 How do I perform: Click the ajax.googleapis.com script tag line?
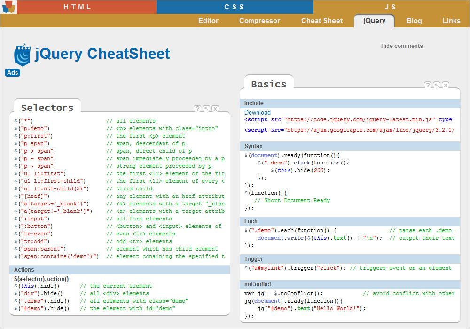point(350,130)
